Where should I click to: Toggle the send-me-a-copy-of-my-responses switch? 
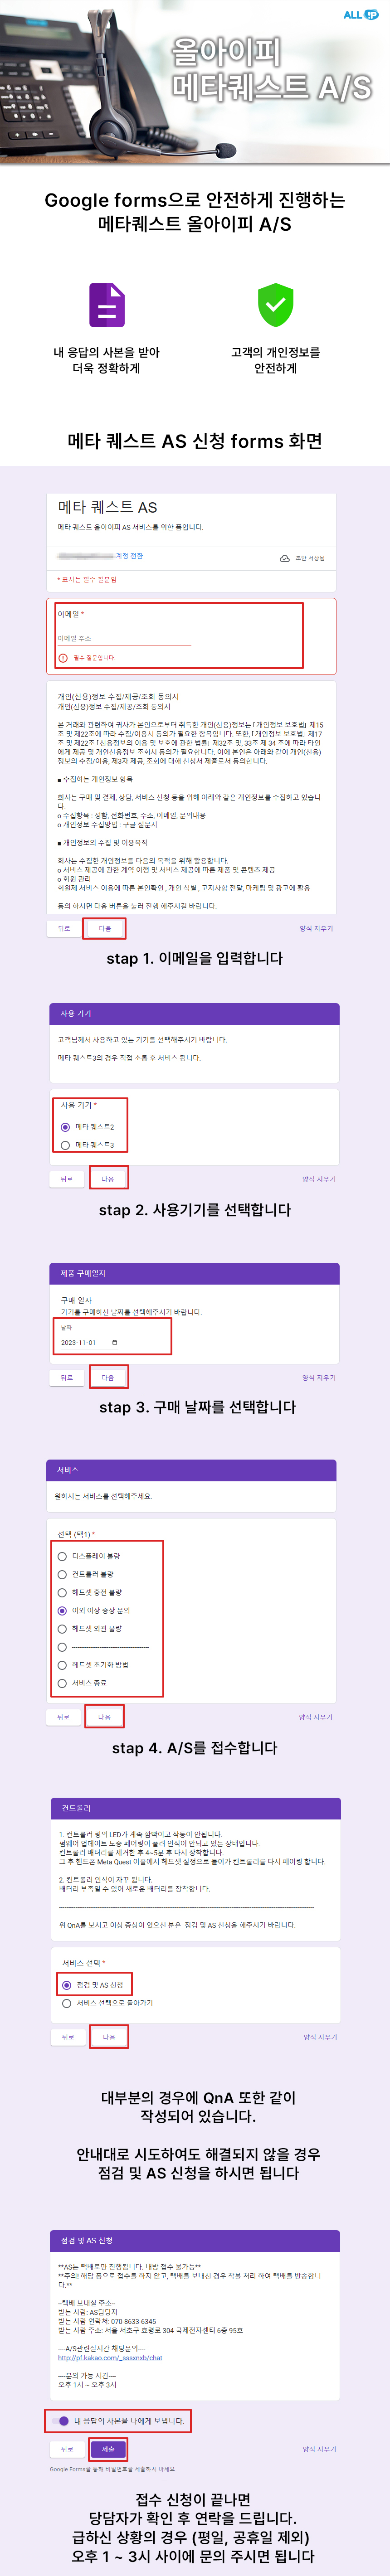(61, 2421)
